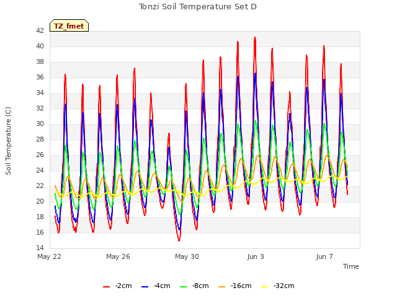397x298 pixels.
Task: Click the May 22 x-axis tick label
Action: pos(50,256)
